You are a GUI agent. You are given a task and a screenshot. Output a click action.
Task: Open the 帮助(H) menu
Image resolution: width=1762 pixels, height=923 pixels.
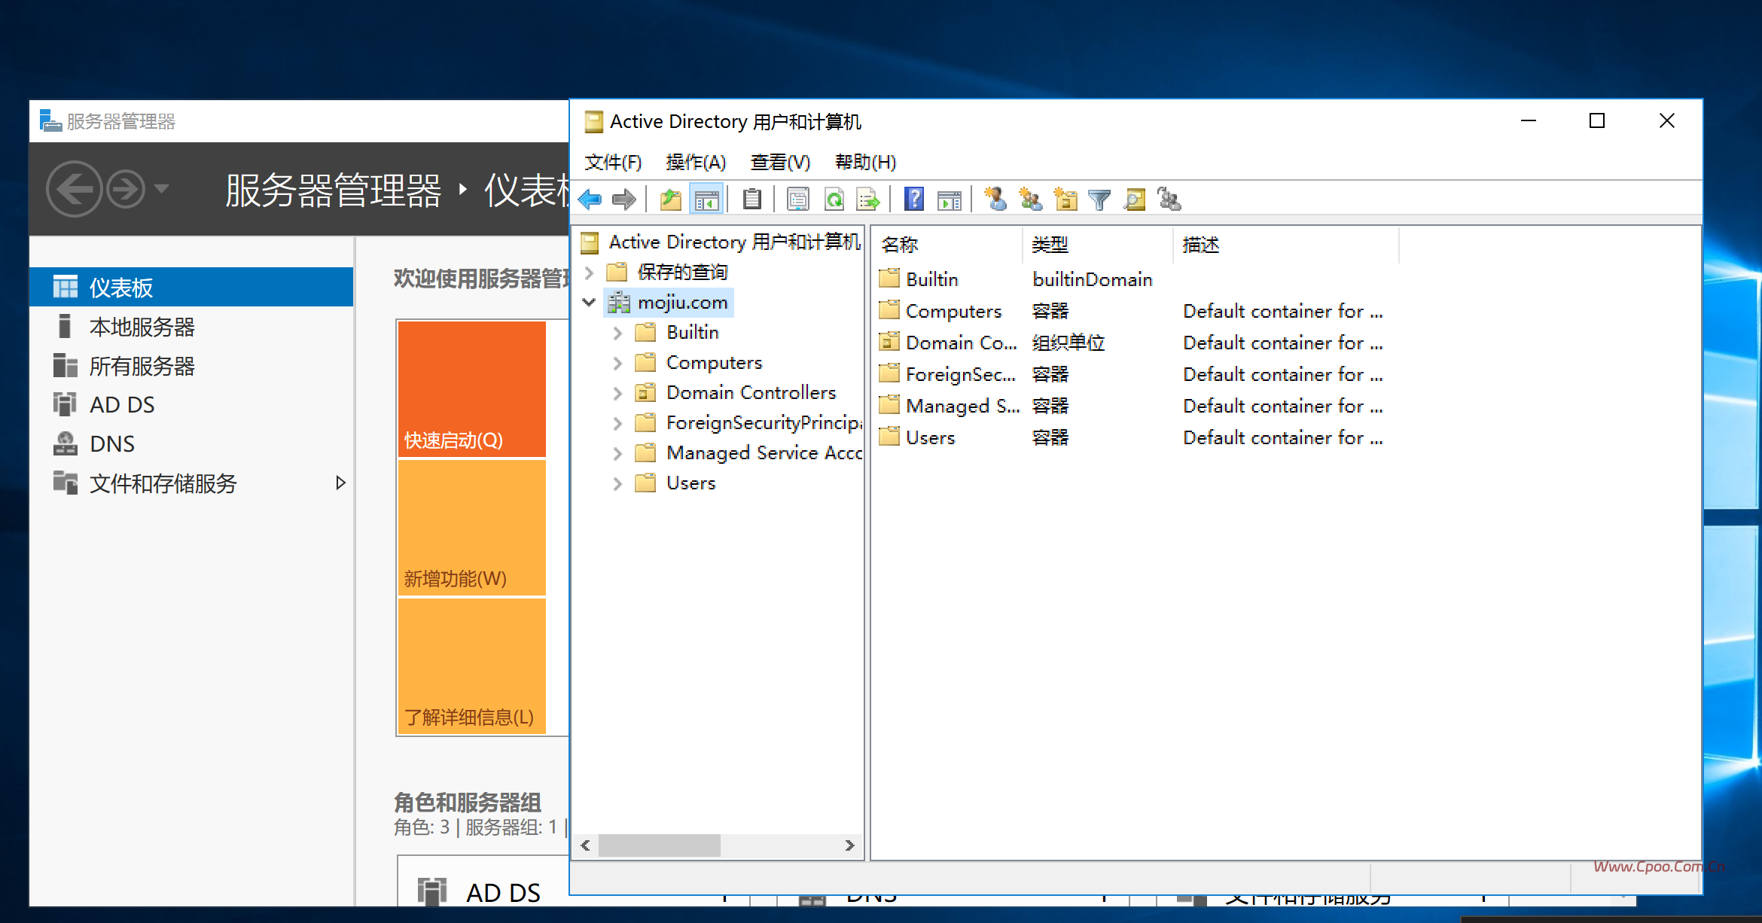coord(865,162)
